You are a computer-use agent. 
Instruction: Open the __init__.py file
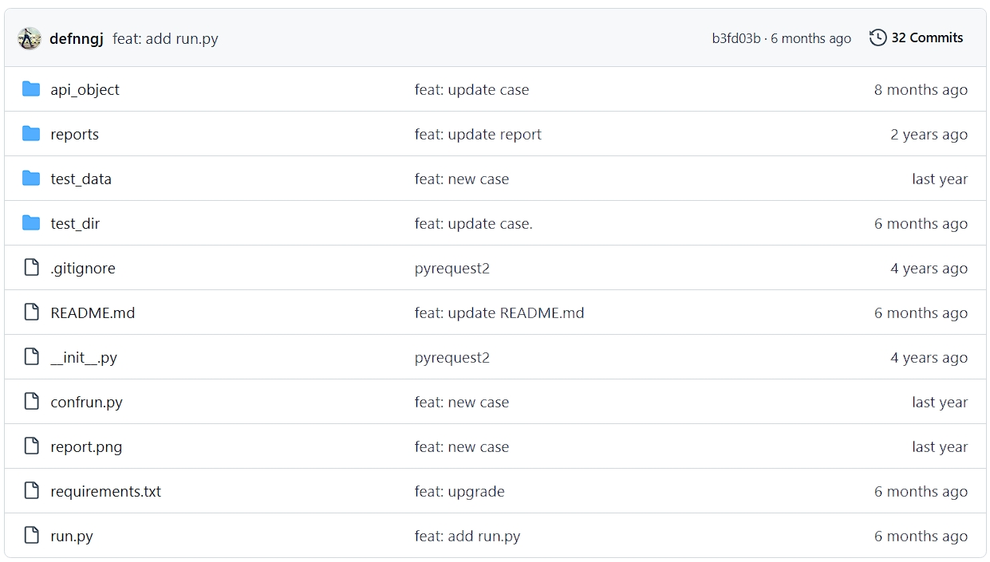[x=84, y=357]
